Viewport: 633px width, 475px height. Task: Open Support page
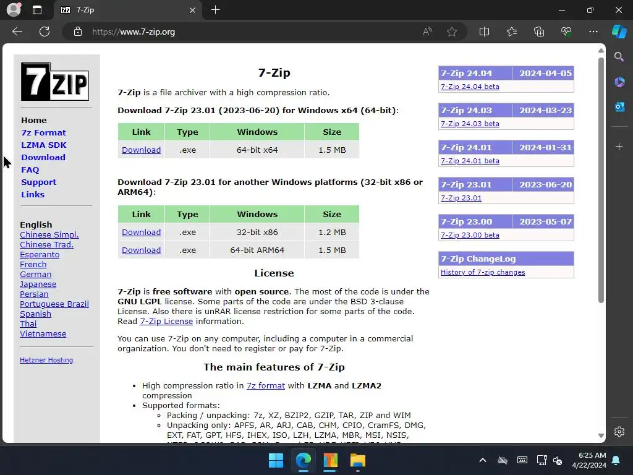pos(39,182)
